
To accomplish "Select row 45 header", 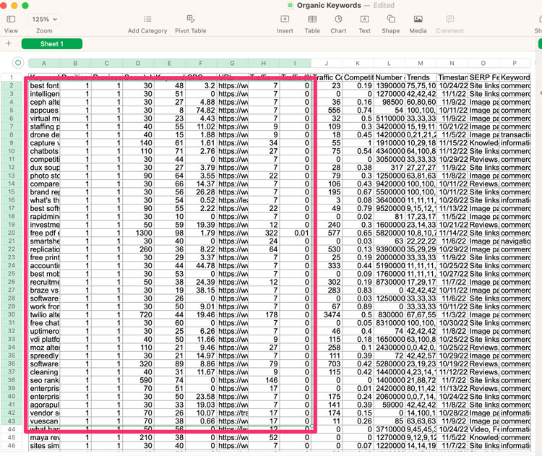I will click(12, 437).
